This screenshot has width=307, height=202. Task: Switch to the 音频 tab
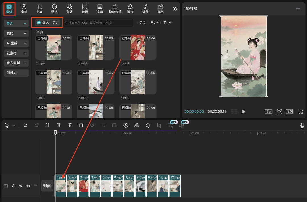24,9
